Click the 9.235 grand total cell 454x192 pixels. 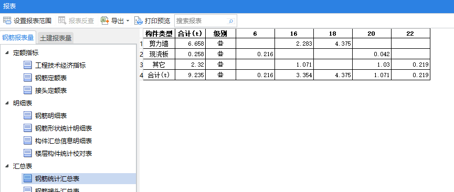tap(190, 75)
